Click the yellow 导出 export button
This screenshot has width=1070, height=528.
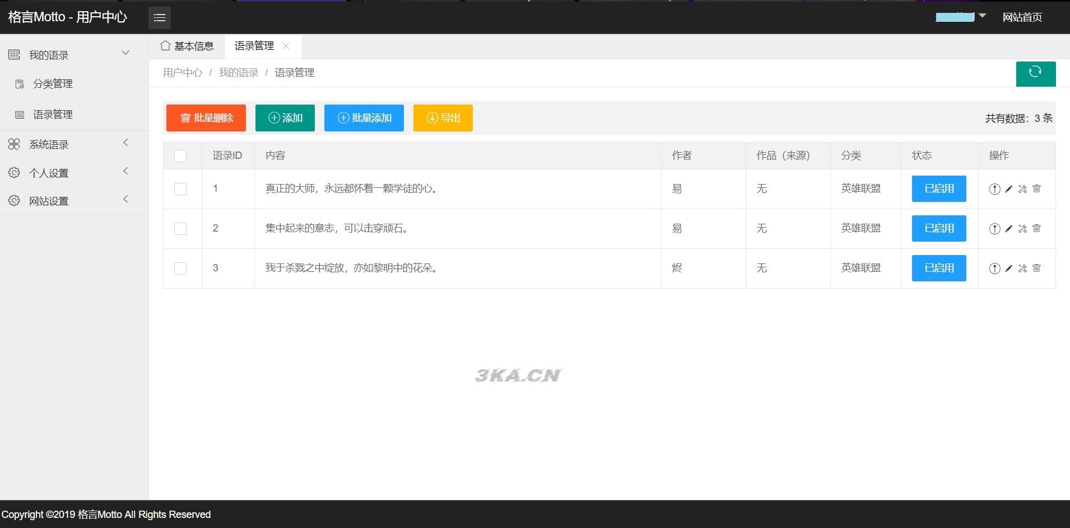coord(442,117)
